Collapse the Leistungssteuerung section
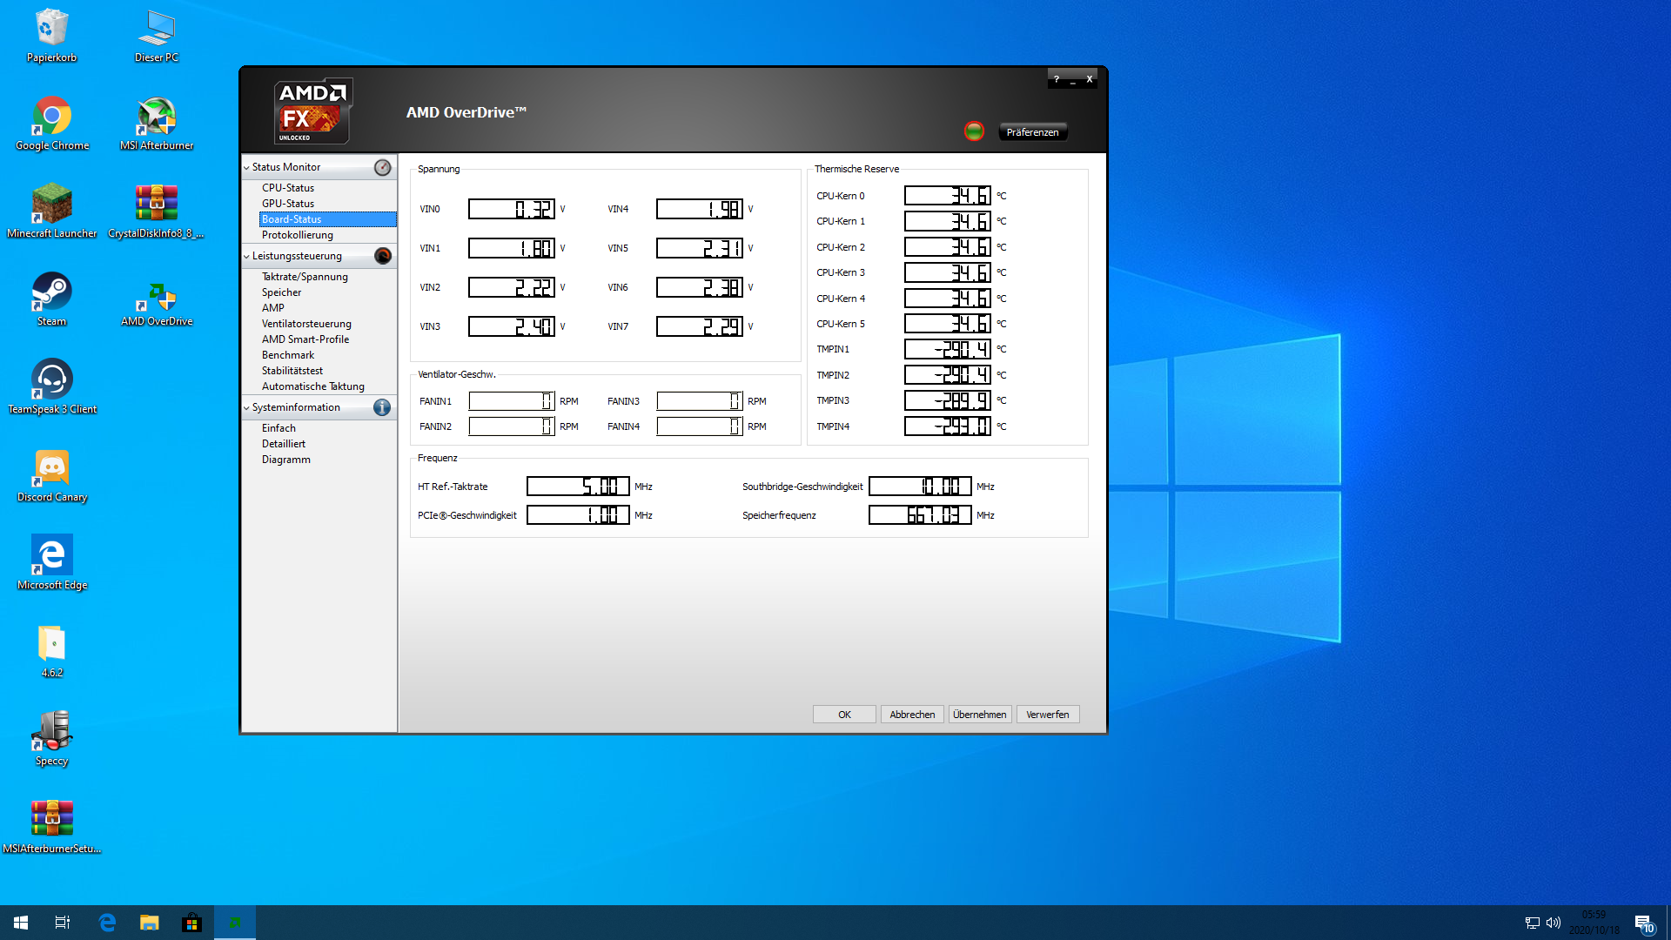Image resolution: width=1671 pixels, height=940 pixels. [x=247, y=256]
